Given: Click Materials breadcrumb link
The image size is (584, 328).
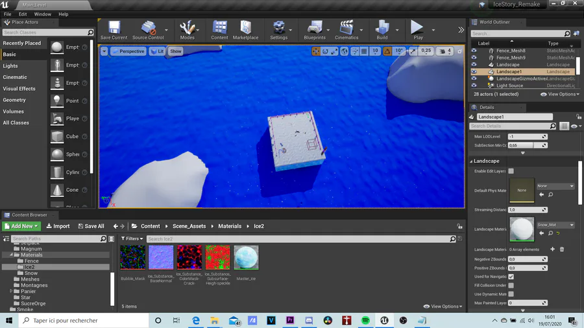Looking at the screenshot, I should pyautogui.click(x=230, y=226).
